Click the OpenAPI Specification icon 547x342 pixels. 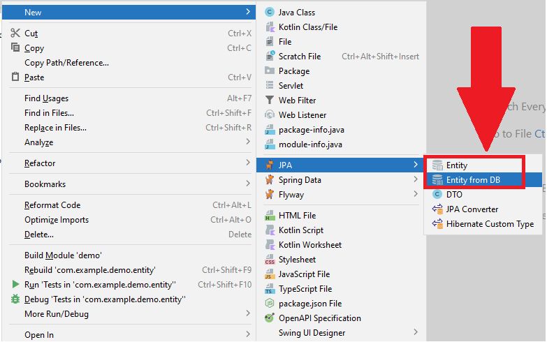(x=270, y=318)
